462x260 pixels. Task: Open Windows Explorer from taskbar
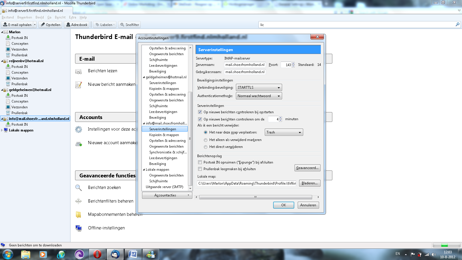pos(26,254)
